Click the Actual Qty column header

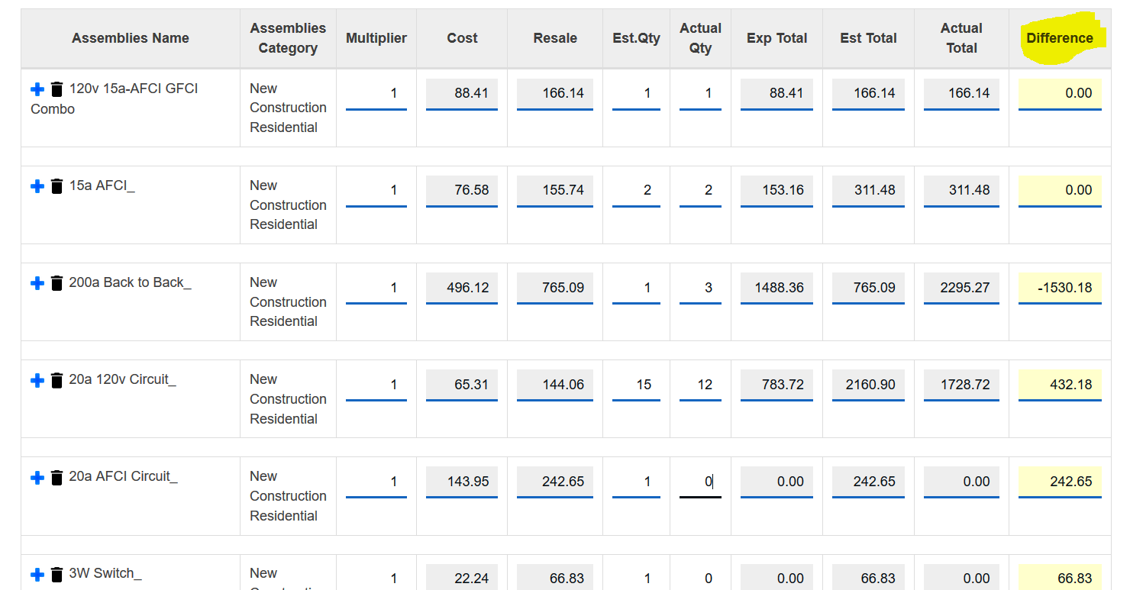tap(700, 38)
